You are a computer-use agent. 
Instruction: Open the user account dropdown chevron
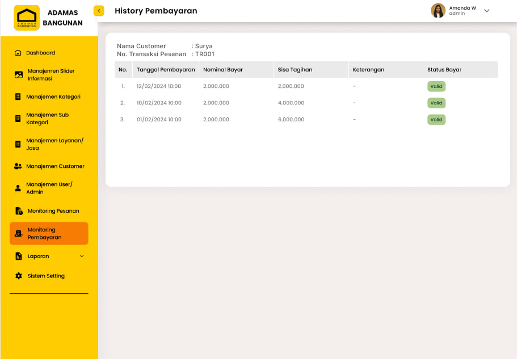coord(487,11)
